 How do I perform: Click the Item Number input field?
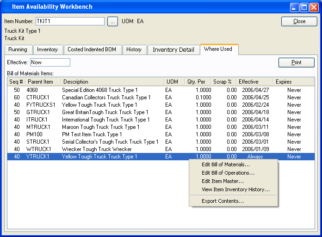pos(70,21)
